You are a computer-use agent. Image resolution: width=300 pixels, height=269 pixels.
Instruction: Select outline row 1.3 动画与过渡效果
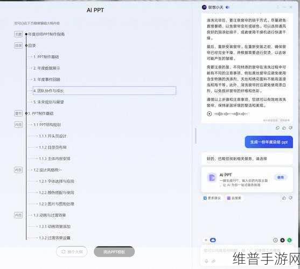[50, 215]
